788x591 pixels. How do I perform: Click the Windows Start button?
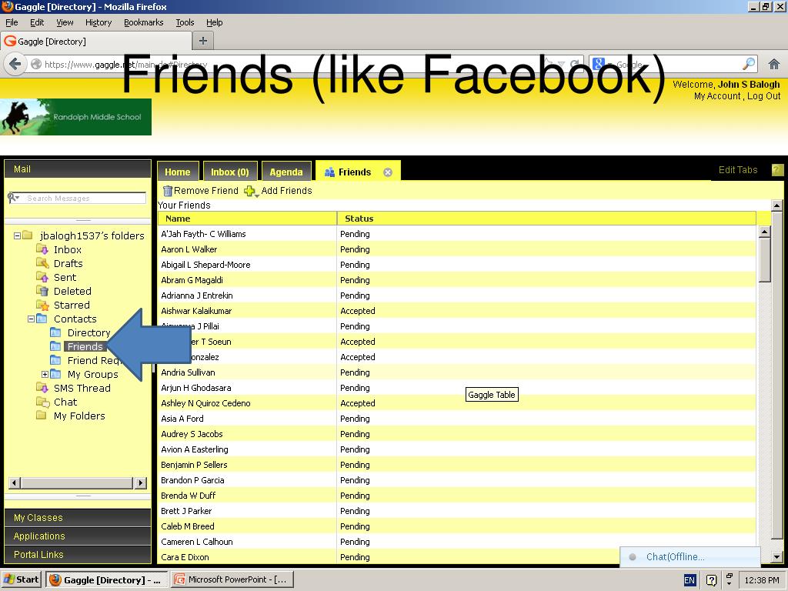coord(21,579)
